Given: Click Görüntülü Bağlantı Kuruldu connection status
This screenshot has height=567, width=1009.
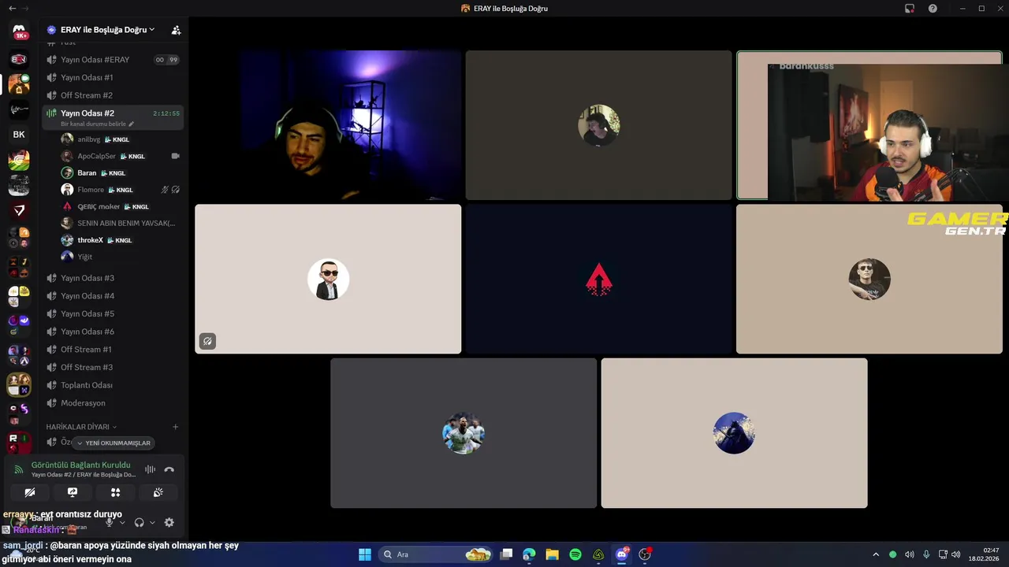Looking at the screenshot, I should pos(80,465).
